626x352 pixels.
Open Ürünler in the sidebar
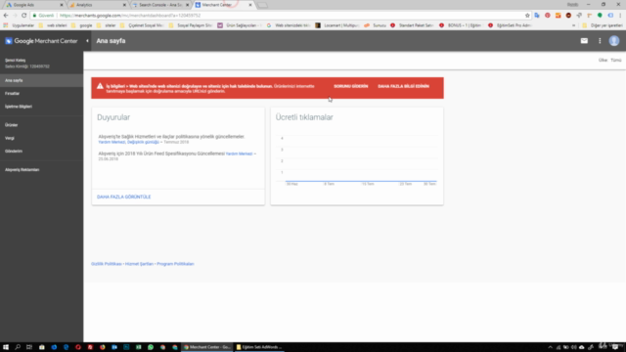[x=41, y=125]
